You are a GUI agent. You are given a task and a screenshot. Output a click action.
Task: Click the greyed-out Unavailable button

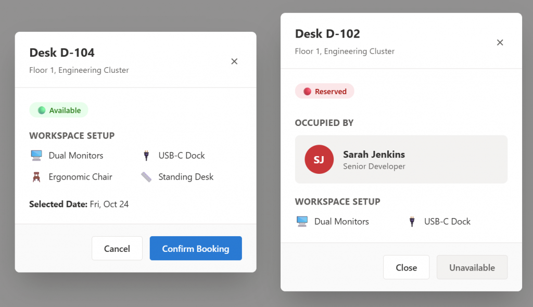(472, 267)
